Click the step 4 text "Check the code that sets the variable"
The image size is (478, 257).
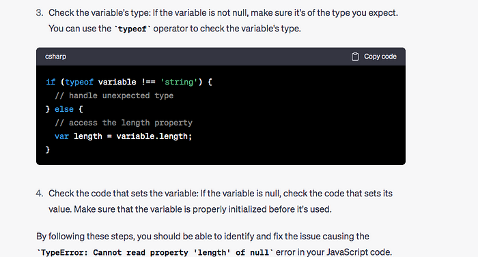coord(123,194)
